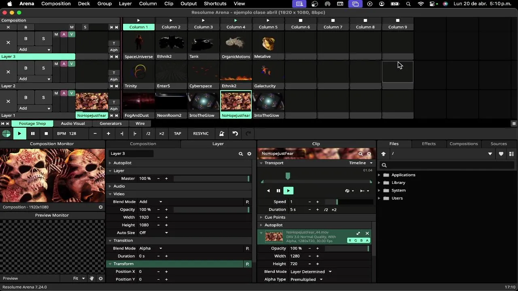Click the nudge BPM back icon
518x291 pixels.
pyautogui.click(x=122, y=134)
